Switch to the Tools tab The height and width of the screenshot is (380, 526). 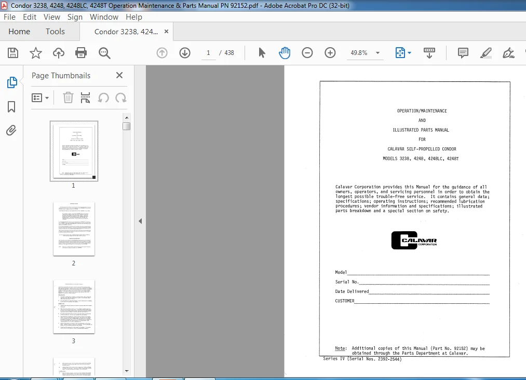pyautogui.click(x=55, y=32)
